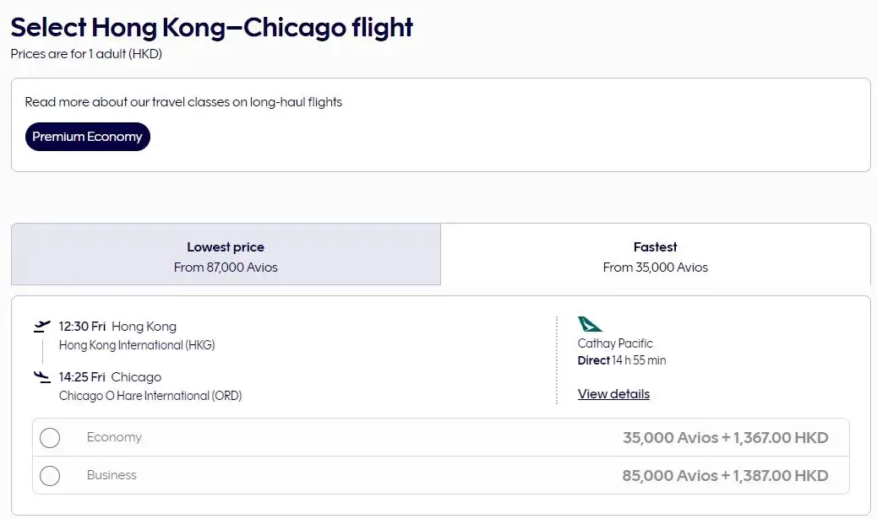Switch to the Lowest price tab
This screenshot has height=519, width=877.
coord(226,256)
